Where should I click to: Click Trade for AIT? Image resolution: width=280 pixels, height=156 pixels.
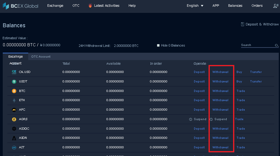(x=241, y=147)
